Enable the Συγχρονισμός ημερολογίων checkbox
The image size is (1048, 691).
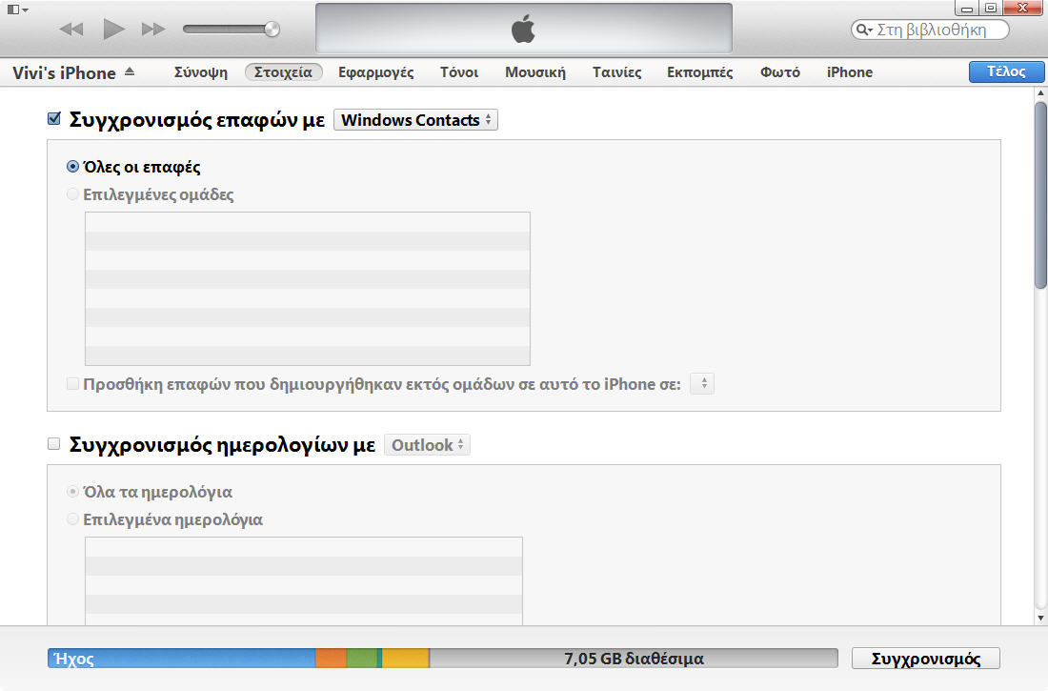click(x=54, y=444)
